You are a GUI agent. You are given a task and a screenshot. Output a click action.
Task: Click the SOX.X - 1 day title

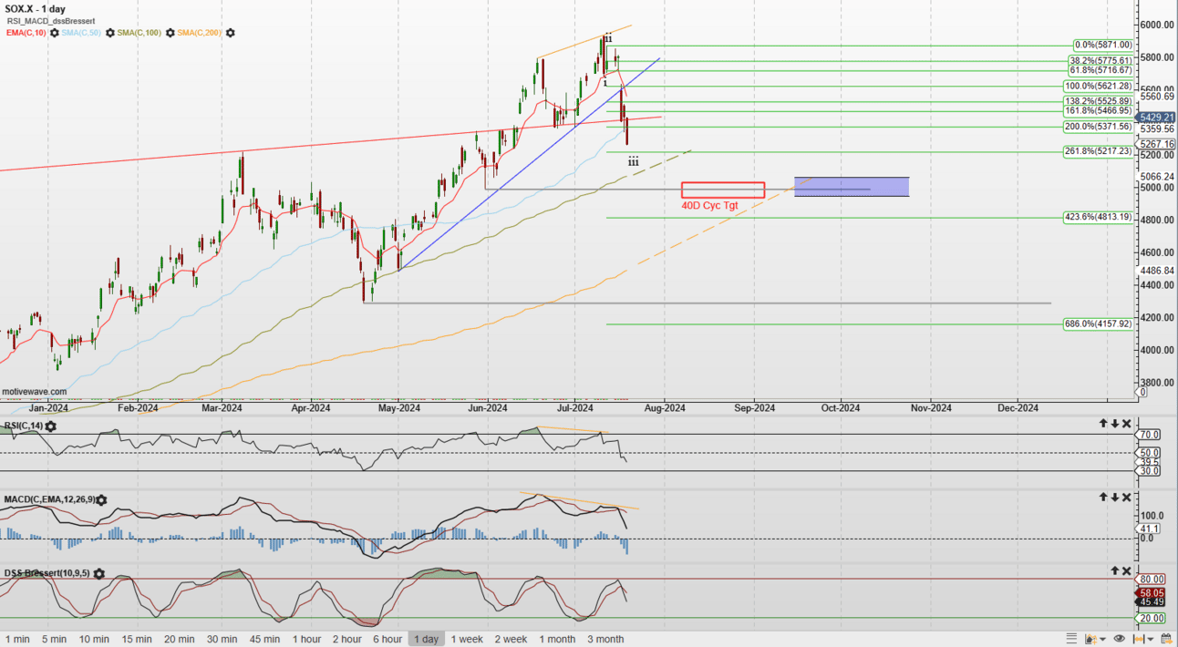(34, 8)
